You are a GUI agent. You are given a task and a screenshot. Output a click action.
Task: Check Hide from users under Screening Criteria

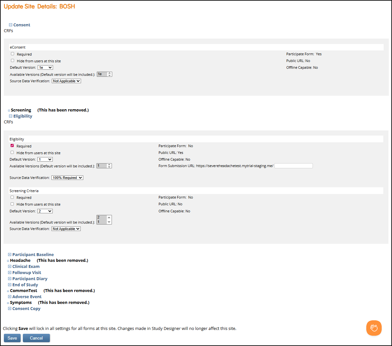(12, 204)
